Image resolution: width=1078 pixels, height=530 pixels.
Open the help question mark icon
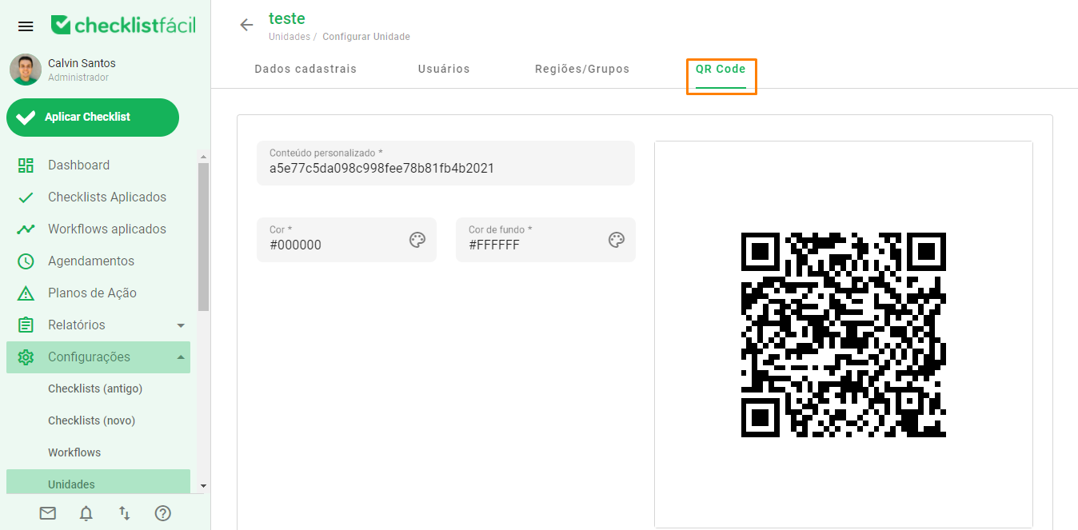pos(163,513)
